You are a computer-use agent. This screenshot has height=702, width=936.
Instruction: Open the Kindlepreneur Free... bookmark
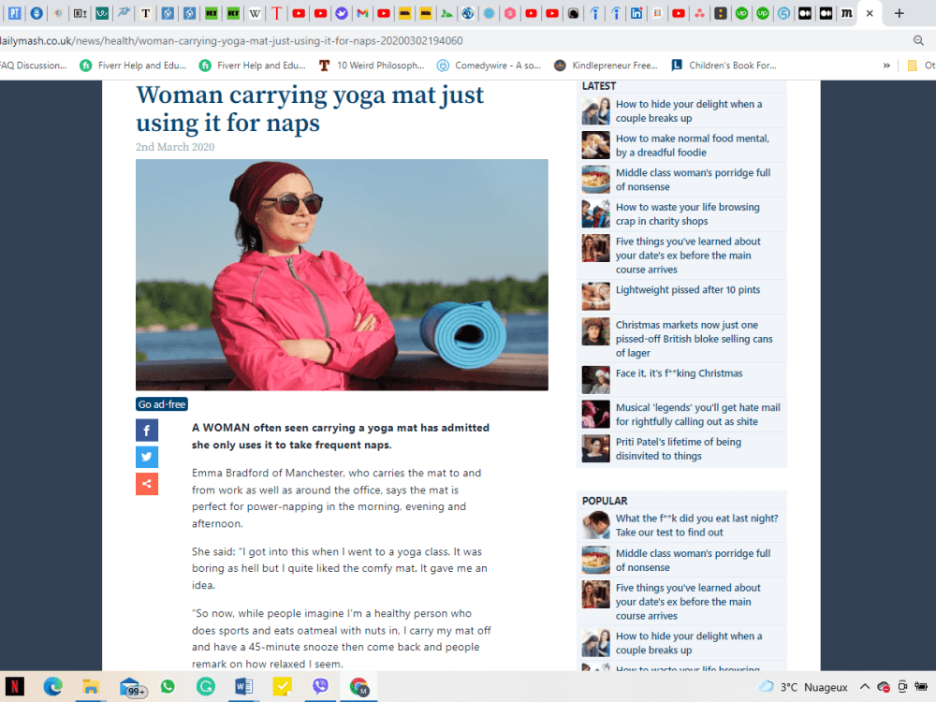click(x=606, y=66)
